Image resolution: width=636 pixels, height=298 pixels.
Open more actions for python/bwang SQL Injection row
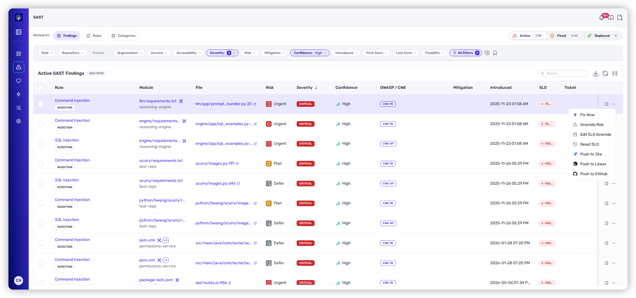click(x=614, y=223)
